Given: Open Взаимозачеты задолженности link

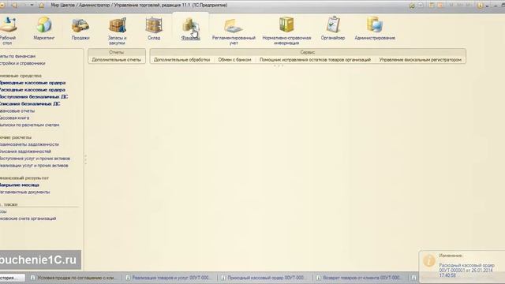Looking at the screenshot, I should 29,144.
